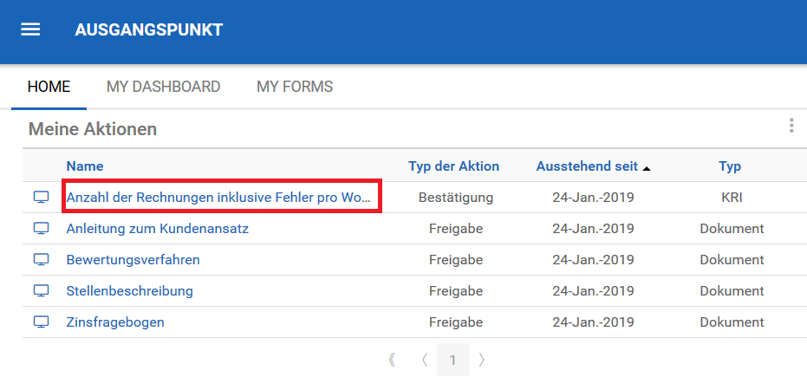Go to the next page arrow
The height and width of the screenshot is (390, 807).
tap(482, 360)
